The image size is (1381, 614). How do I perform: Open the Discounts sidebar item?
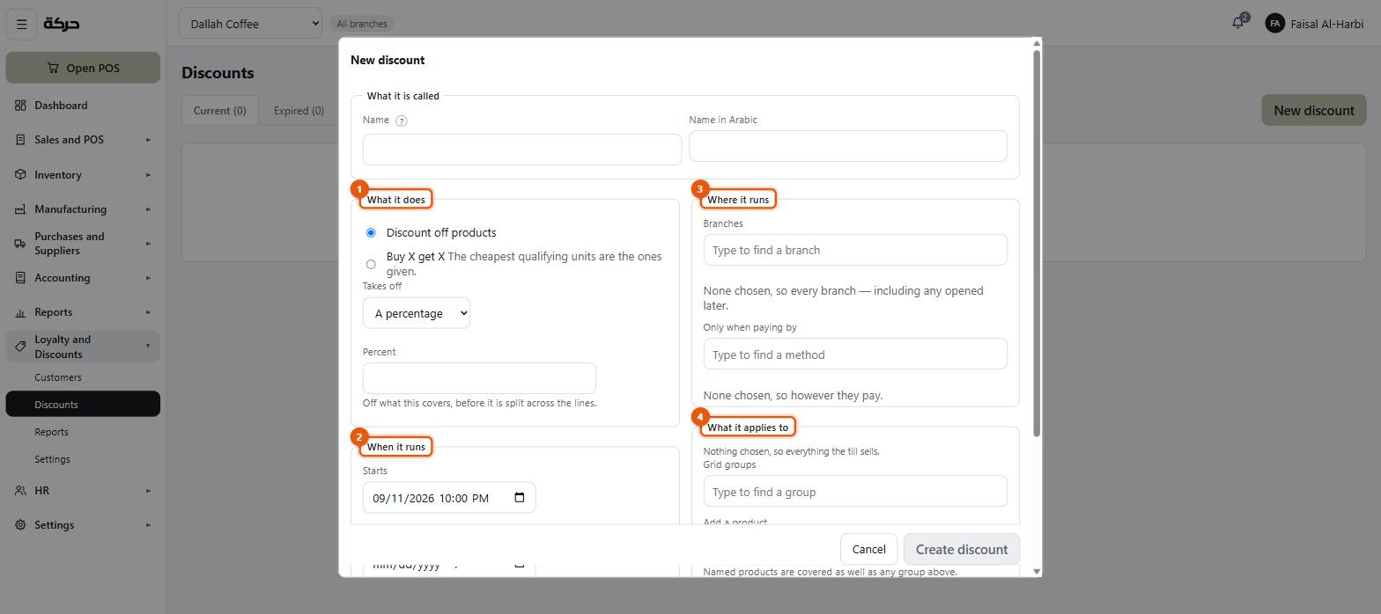click(x=83, y=405)
